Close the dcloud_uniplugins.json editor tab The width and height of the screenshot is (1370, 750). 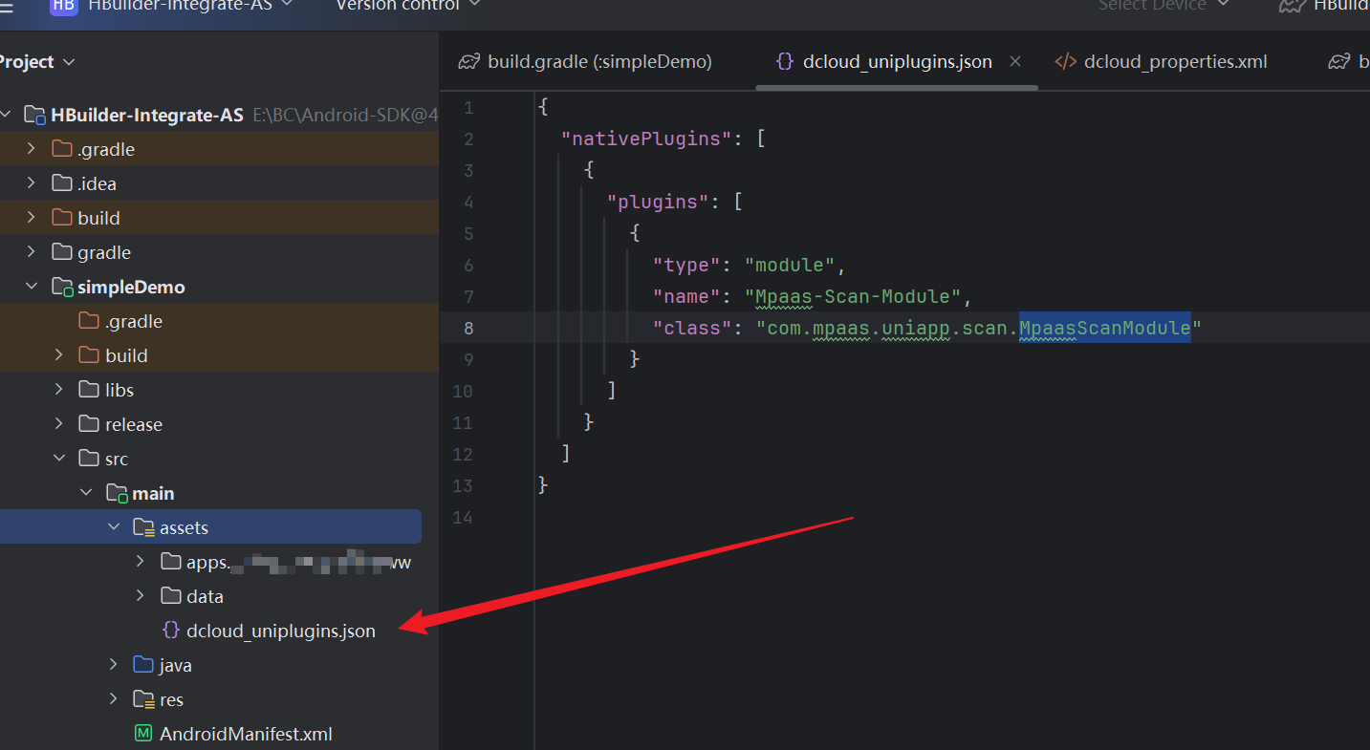pos(1015,61)
